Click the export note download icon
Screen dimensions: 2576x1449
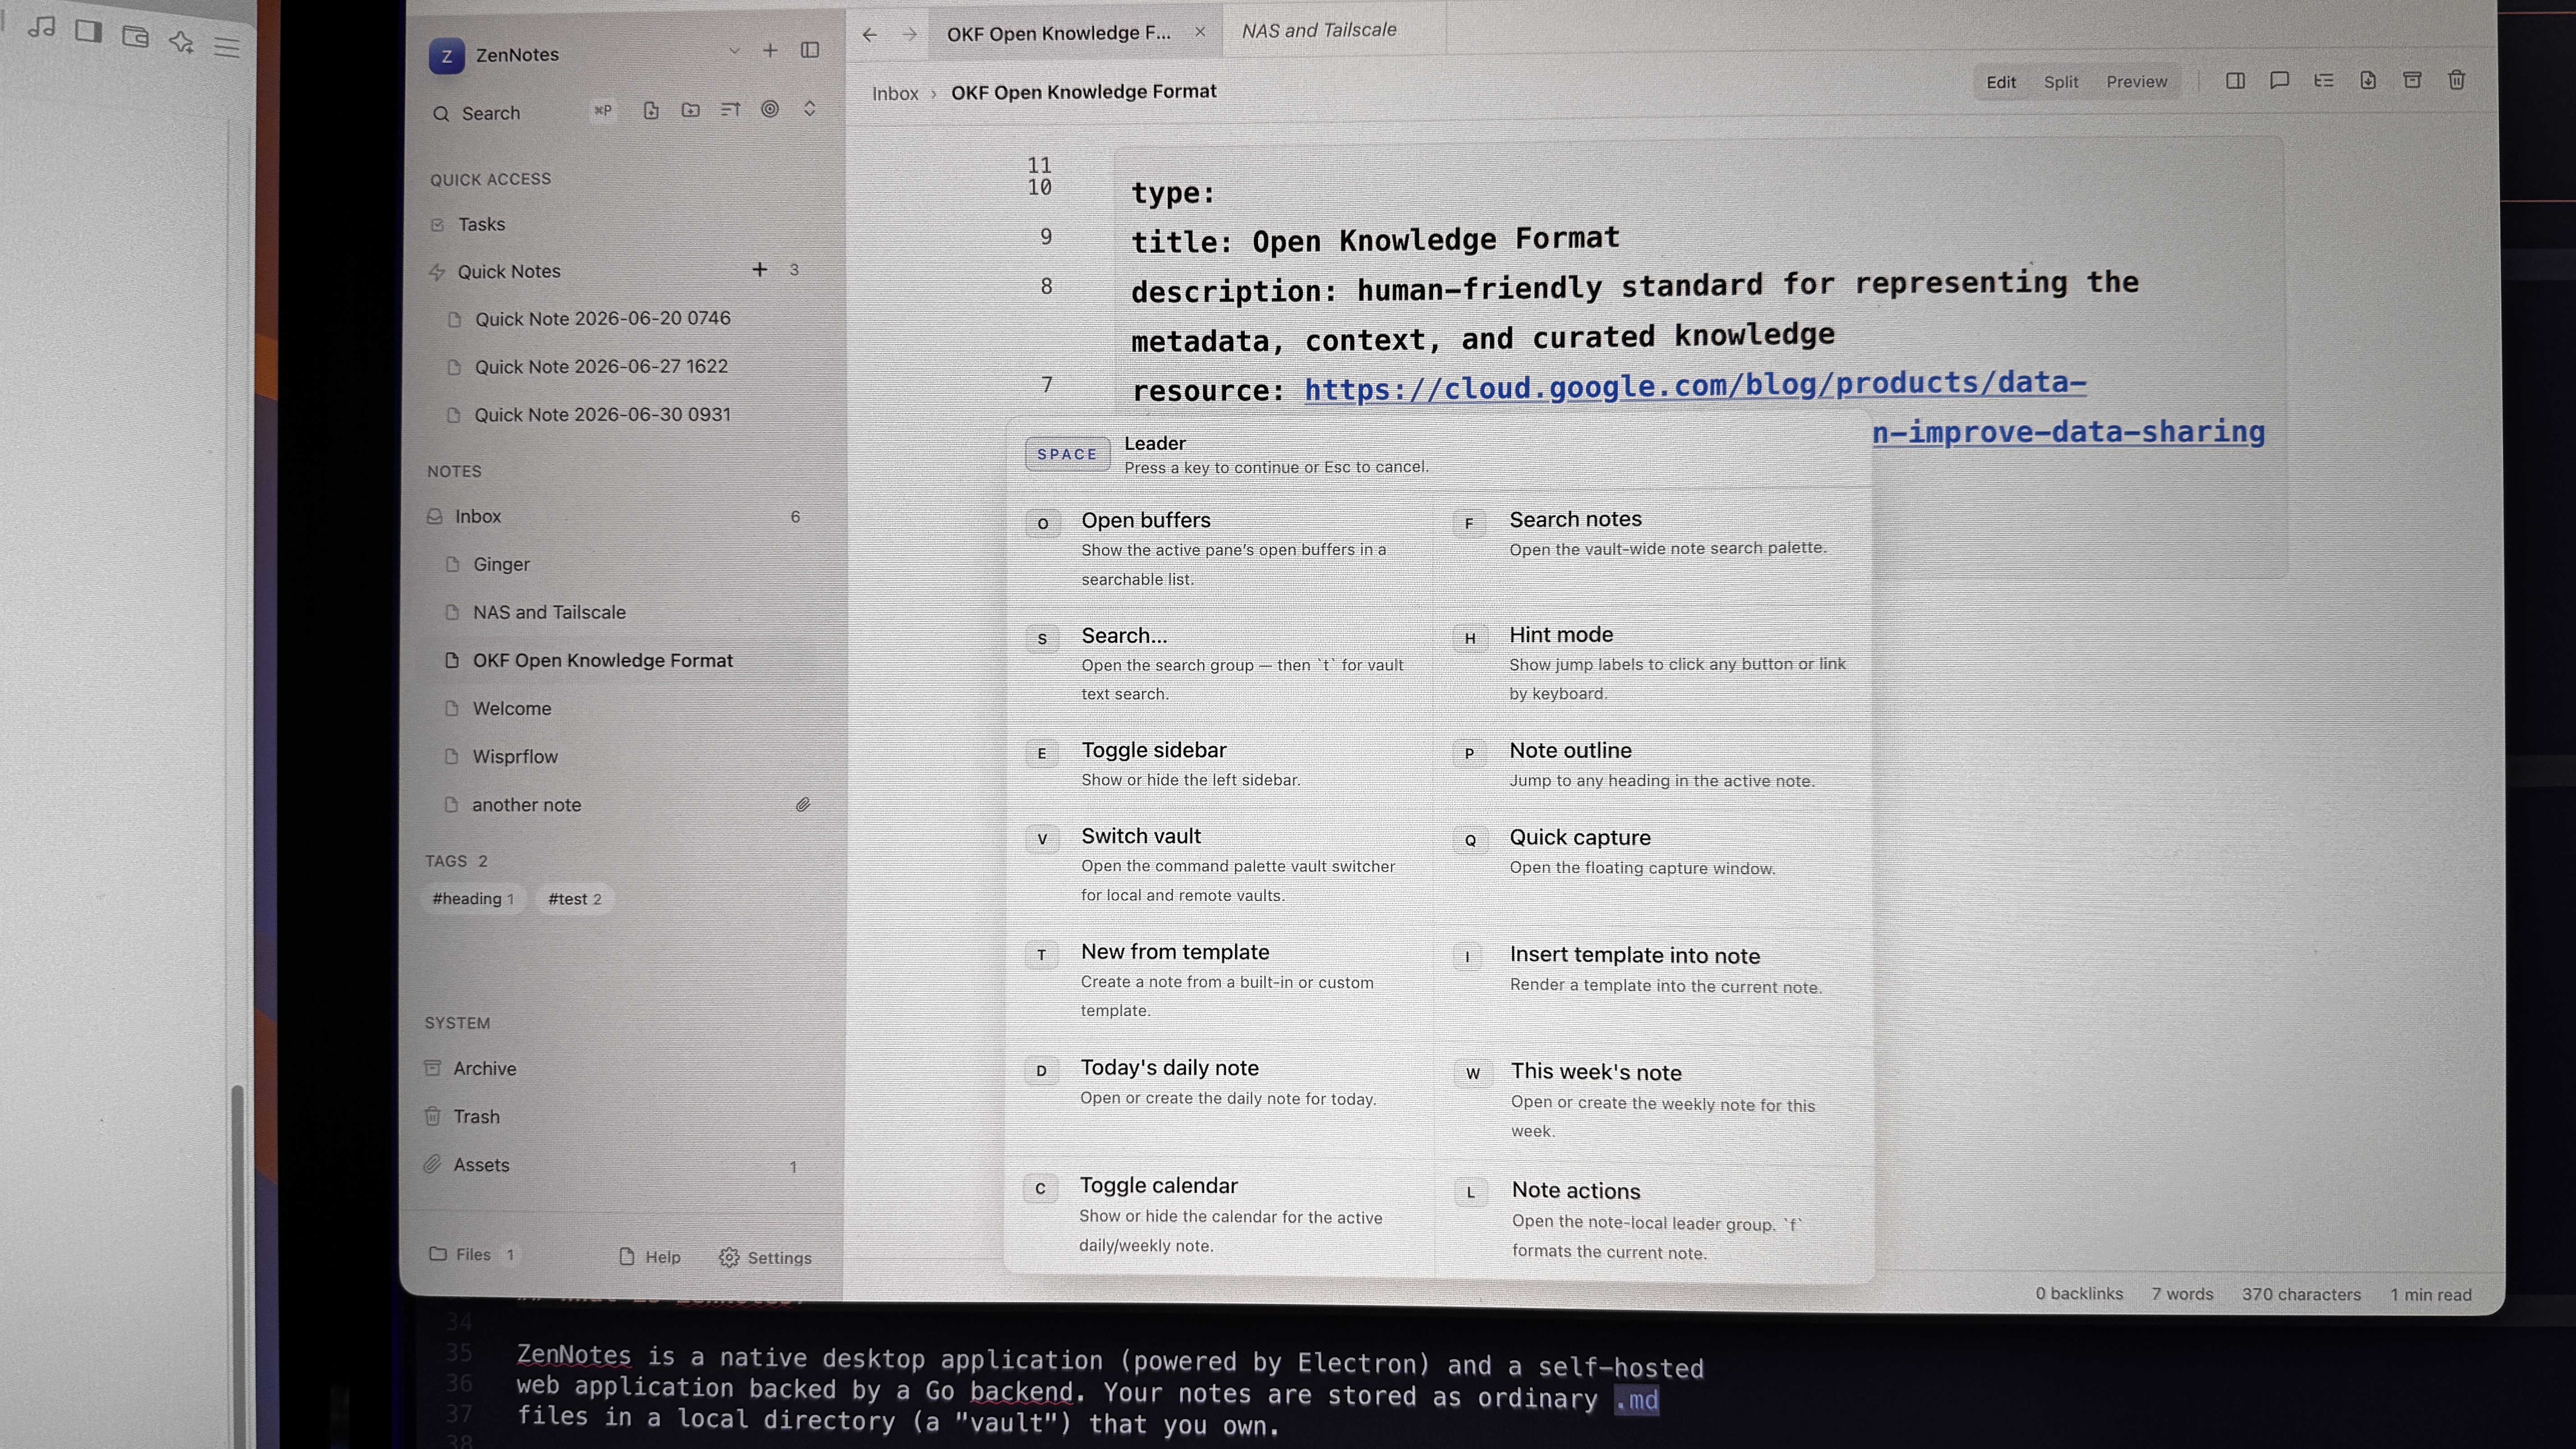pyautogui.click(x=2368, y=80)
